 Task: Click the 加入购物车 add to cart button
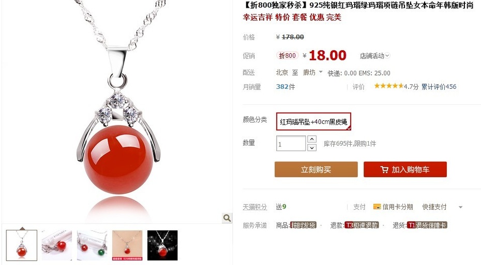click(x=405, y=169)
